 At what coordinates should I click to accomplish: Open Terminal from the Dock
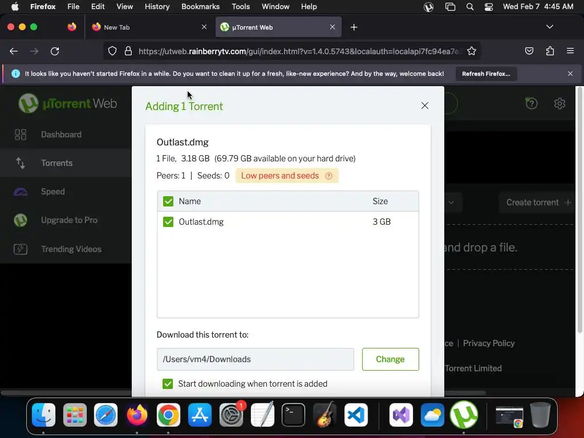tap(294, 415)
